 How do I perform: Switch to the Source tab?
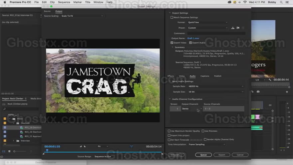[x=47, y=11]
